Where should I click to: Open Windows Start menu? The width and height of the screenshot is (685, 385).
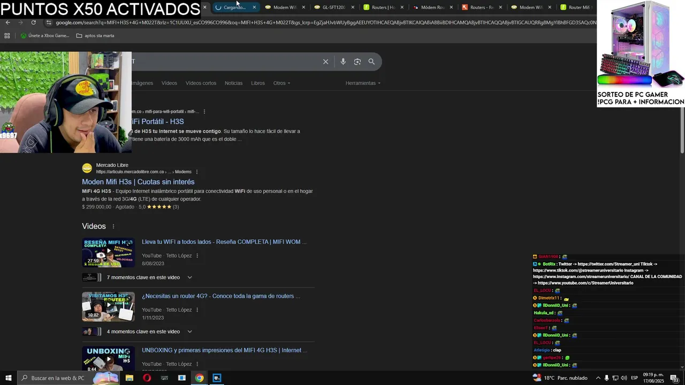[x=9, y=378]
